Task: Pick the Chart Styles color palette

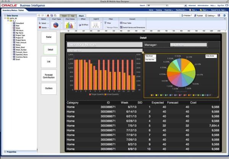Action: click(x=69, y=25)
